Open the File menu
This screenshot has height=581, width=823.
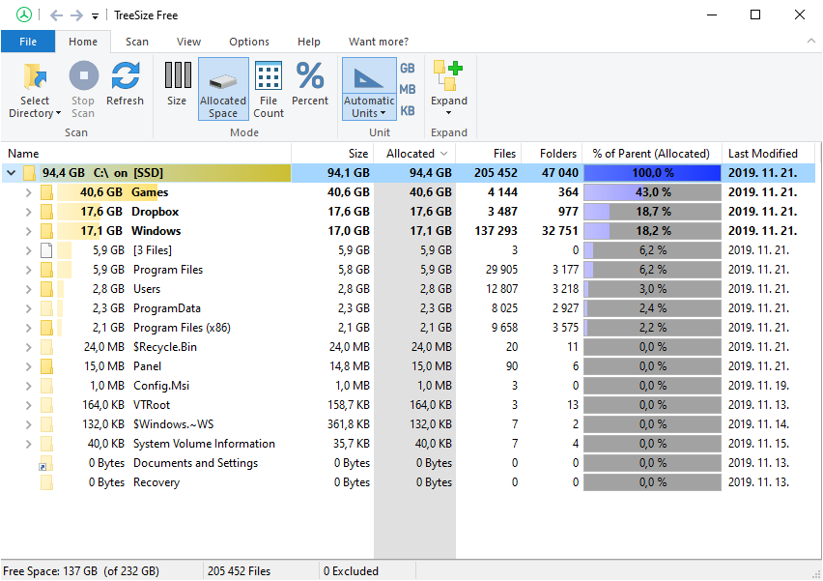28,42
